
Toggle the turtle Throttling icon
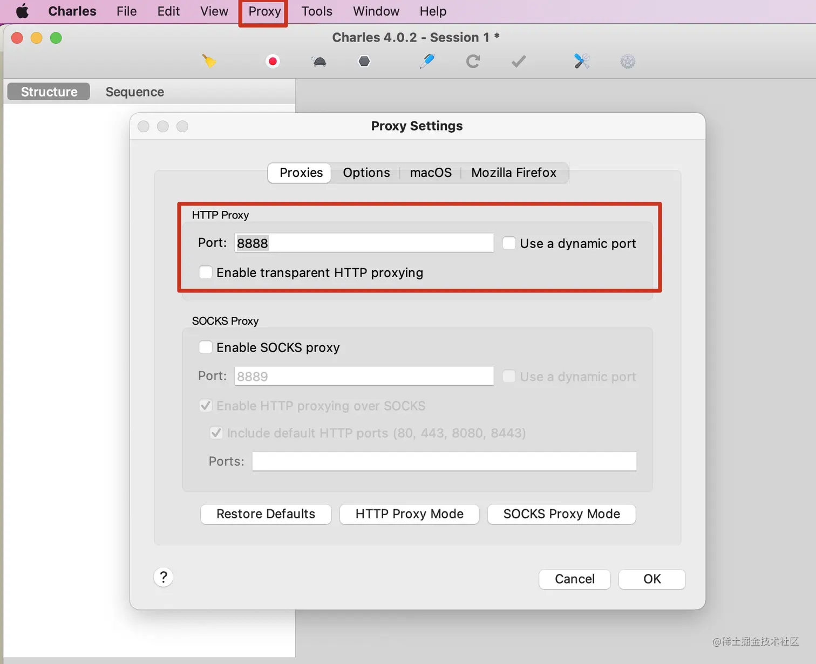[319, 61]
